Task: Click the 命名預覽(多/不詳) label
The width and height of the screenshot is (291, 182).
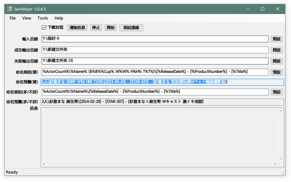Action: (22, 102)
